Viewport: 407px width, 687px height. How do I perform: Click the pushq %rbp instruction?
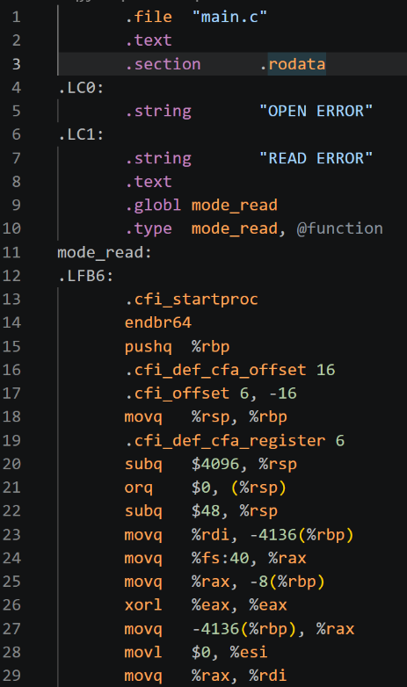point(178,346)
